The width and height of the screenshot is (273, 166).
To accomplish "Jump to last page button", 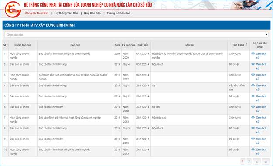I will 266,162.
